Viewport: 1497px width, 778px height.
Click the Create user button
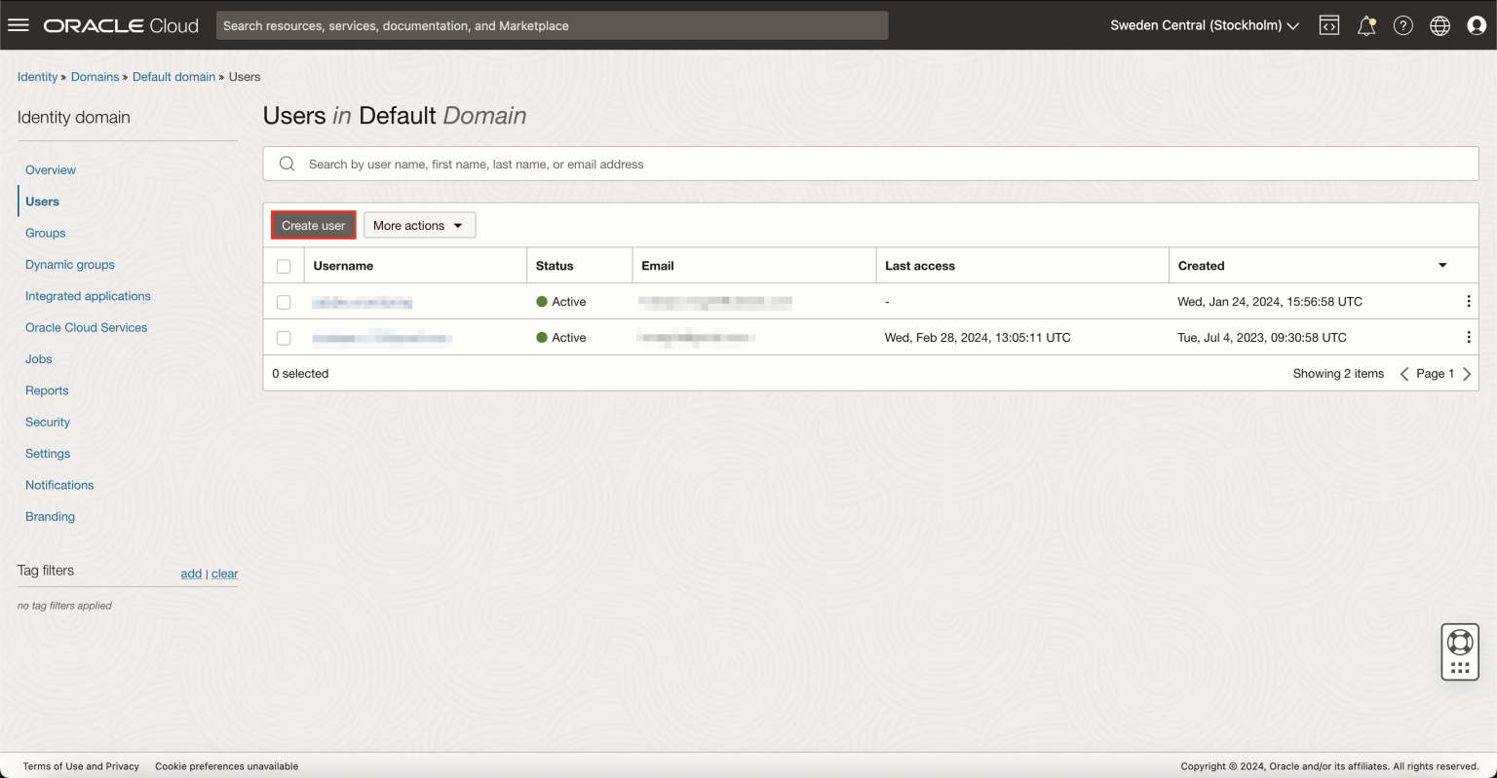[313, 224]
